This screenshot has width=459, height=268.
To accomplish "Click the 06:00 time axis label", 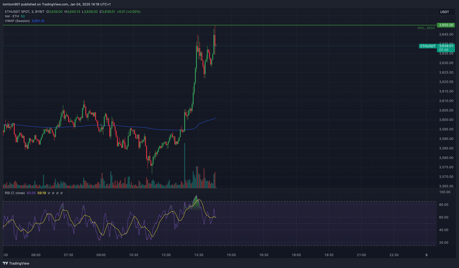I will (36, 255).
